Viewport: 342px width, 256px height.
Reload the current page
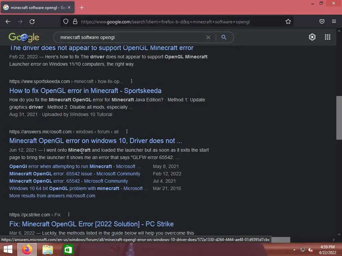pyautogui.click(x=32, y=22)
